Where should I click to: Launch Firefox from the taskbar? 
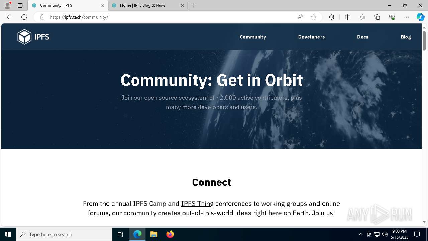(170, 234)
